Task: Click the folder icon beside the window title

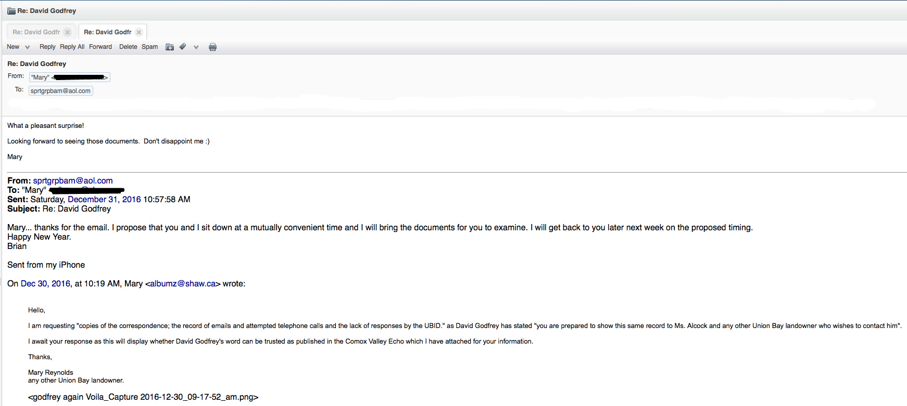Action: pos(11,11)
